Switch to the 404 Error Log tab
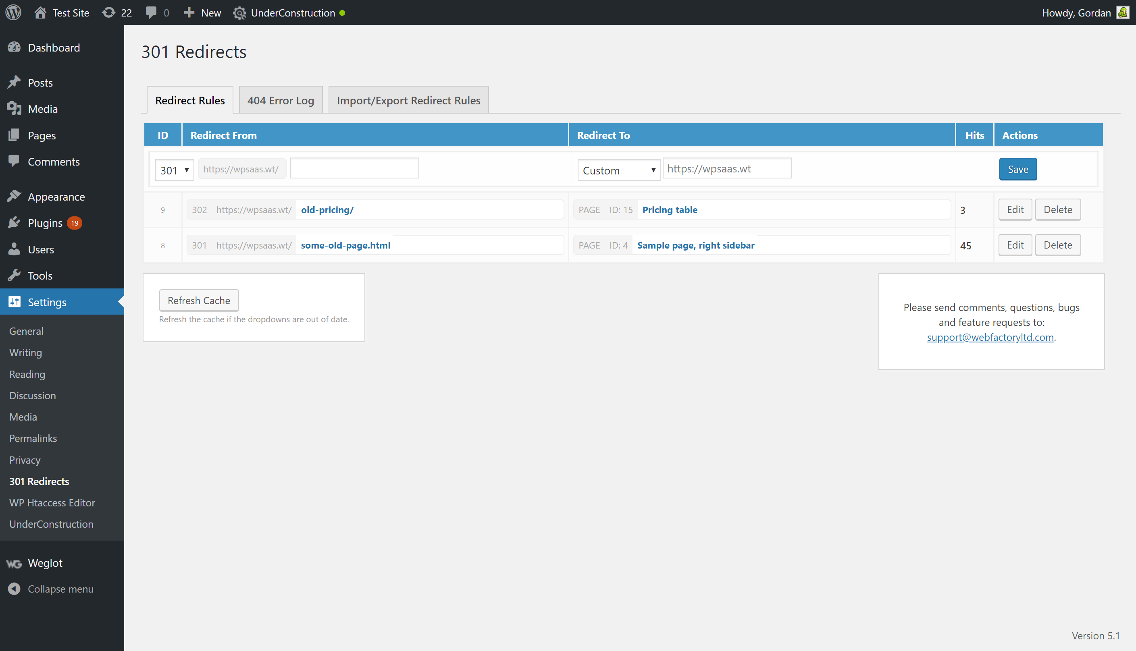 tap(281, 99)
